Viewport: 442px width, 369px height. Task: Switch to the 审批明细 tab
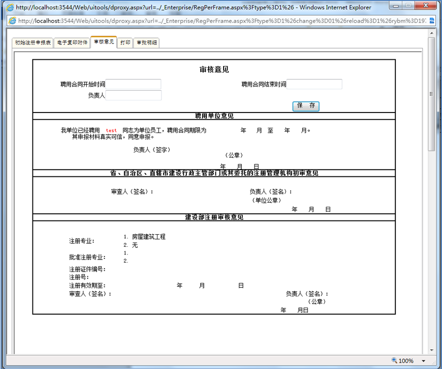coord(146,43)
